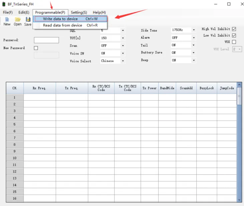The image size is (244, 206).
Task: Open the Setting(S) menu
Action: [79, 12]
